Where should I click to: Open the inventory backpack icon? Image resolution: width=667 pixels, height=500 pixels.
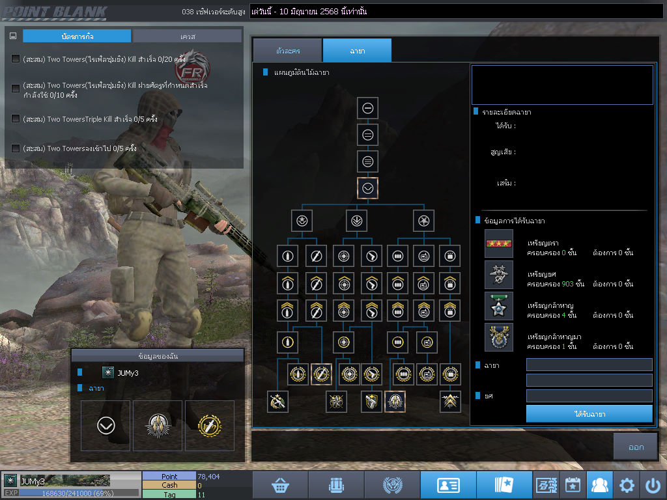336,485
